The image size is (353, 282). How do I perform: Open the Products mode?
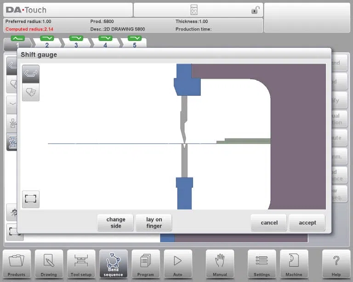pyautogui.click(x=17, y=264)
